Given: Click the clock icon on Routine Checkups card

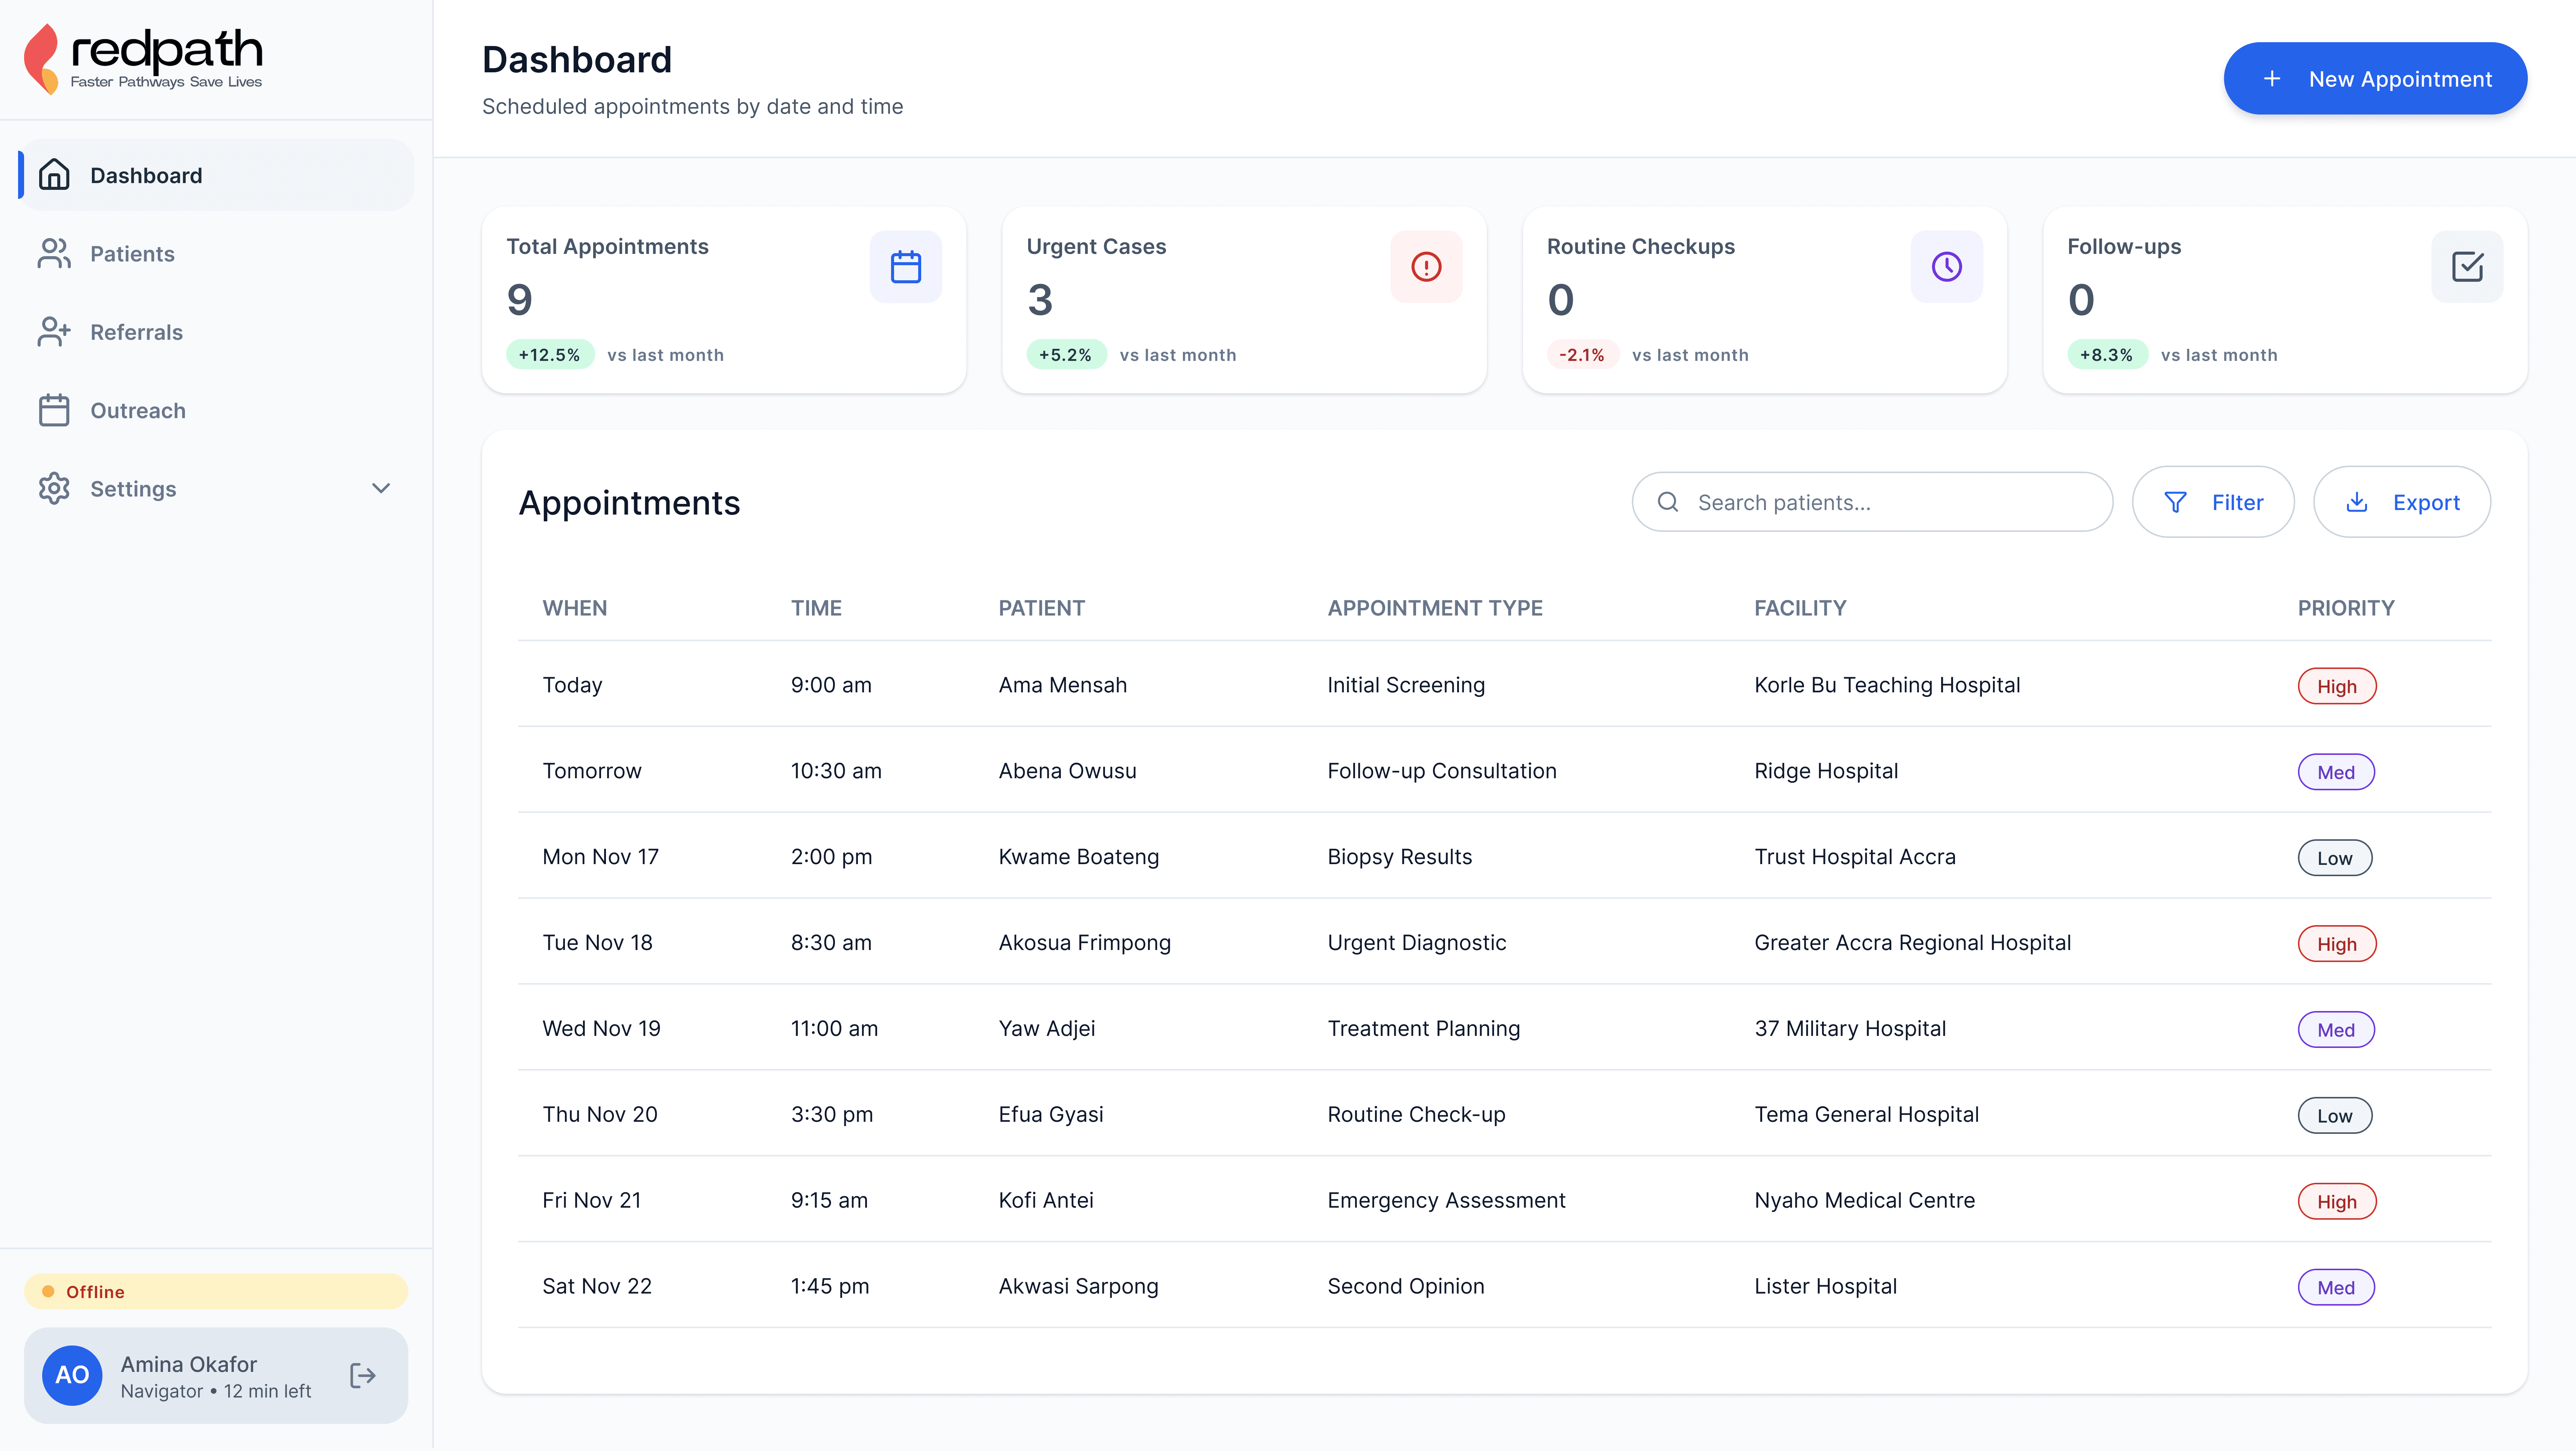Looking at the screenshot, I should click(x=1946, y=267).
